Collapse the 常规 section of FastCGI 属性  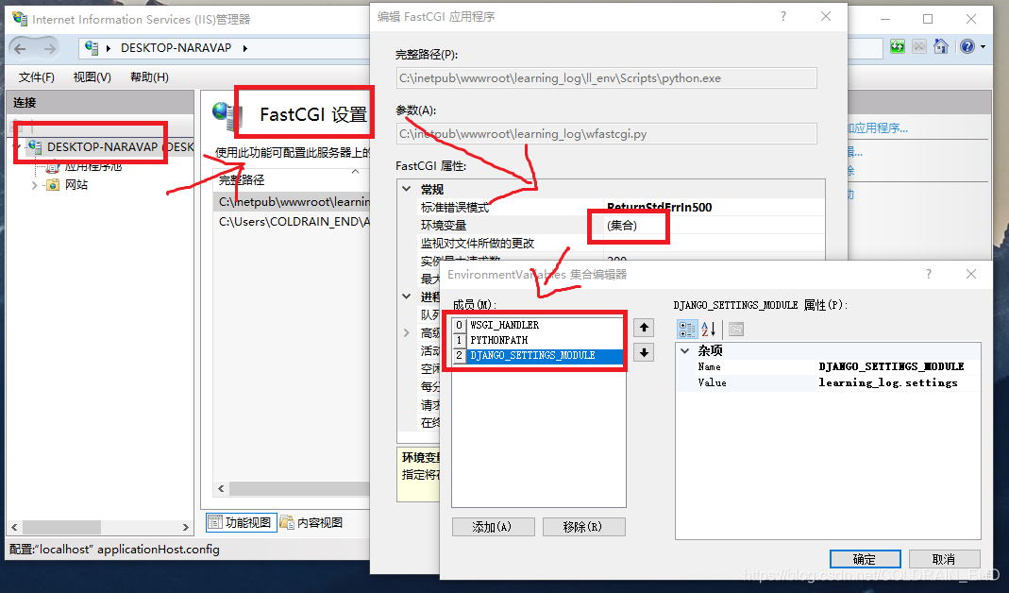pyautogui.click(x=406, y=188)
